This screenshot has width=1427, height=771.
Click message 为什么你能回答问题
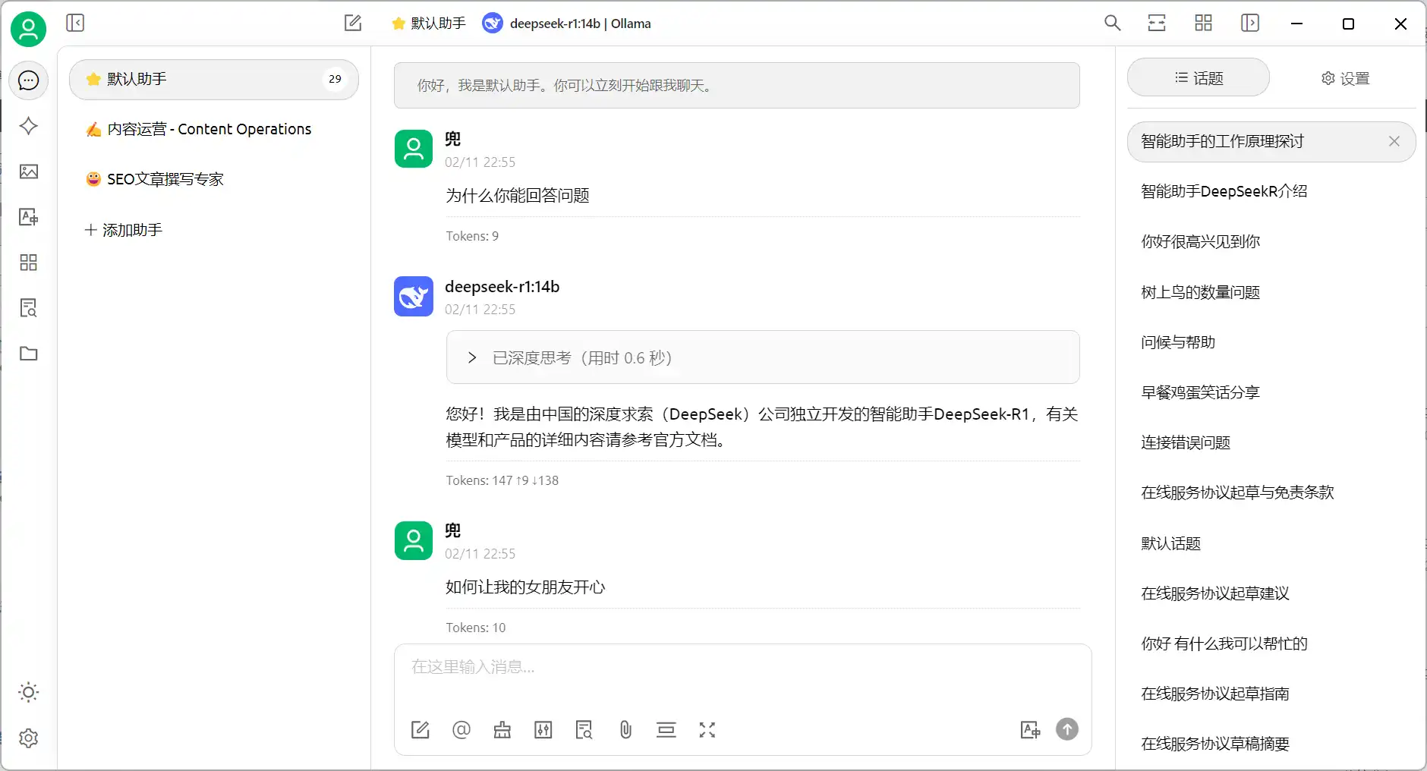tap(518, 196)
